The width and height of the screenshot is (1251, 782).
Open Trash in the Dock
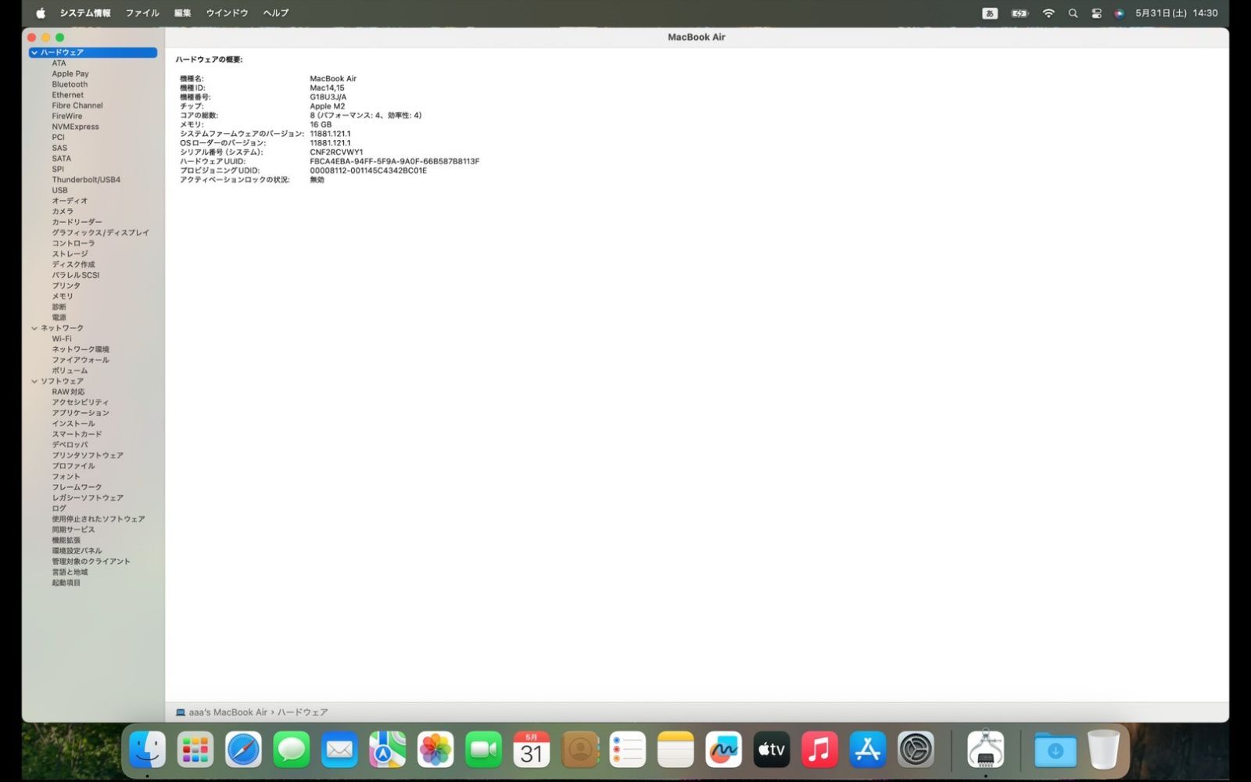[x=1103, y=750]
